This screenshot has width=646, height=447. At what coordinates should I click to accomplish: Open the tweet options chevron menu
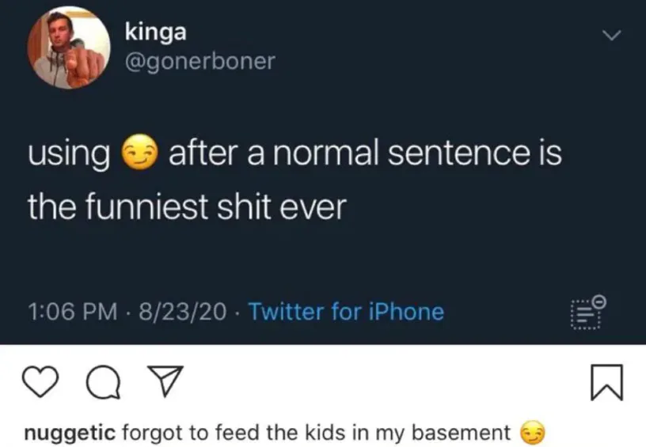[x=610, y=36]
